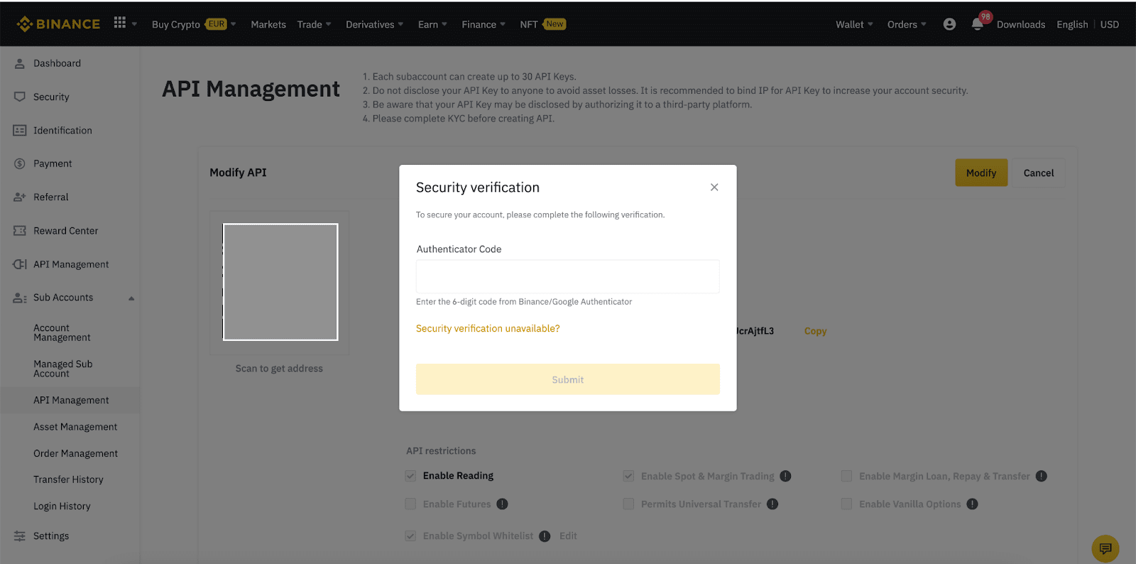Click Security verification unavailable link

488,328
